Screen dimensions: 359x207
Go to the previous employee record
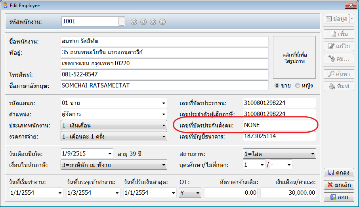[143, 22]
